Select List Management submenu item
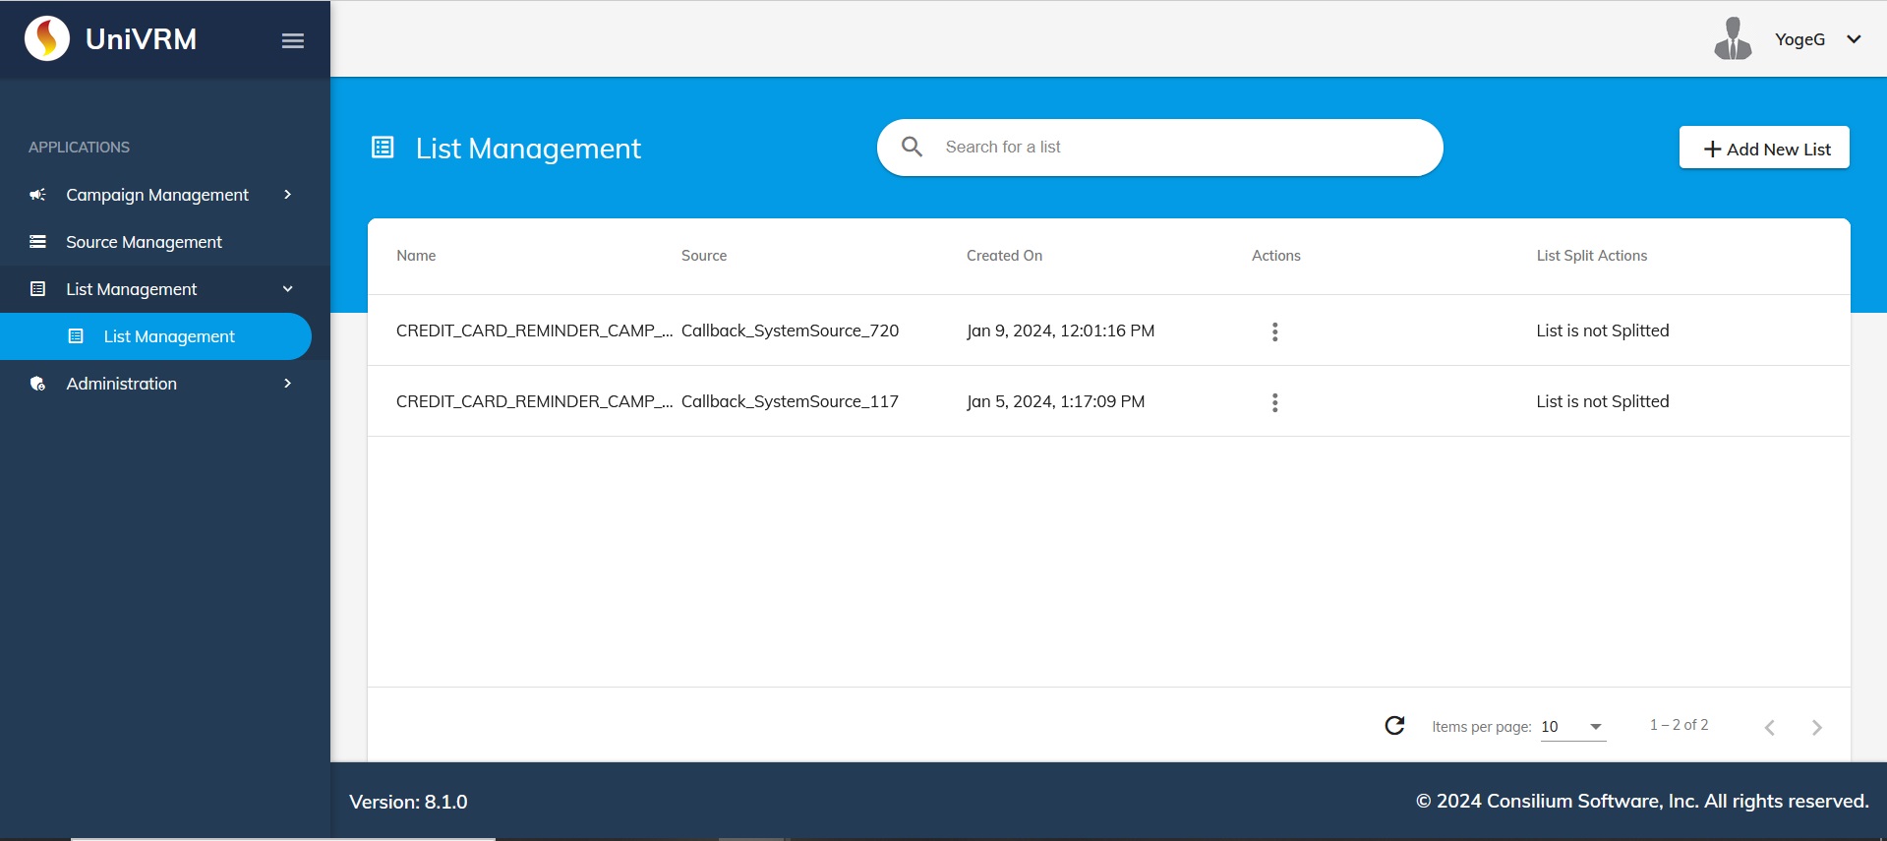The image size is (1887, 841). click(x=169, y=336)
